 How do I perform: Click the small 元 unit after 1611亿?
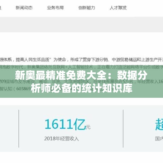88,127
